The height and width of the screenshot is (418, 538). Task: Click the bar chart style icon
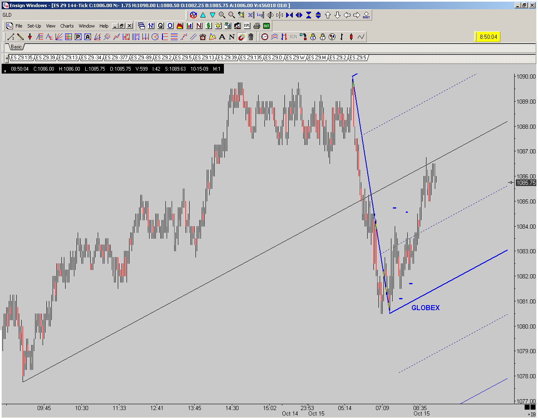[x=342, y=37]
